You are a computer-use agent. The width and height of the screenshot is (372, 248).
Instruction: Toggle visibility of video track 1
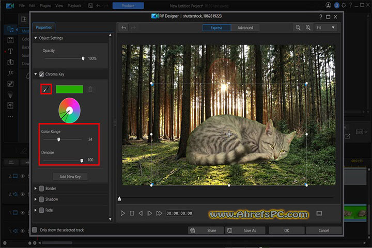(23, 213)
